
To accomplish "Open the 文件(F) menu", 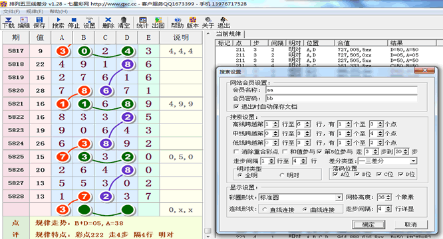I will click(x=11, y=11).
